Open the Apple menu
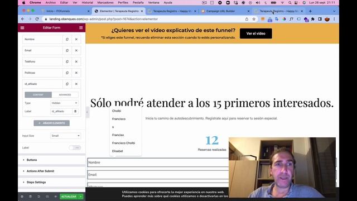Image resolution: width=357 pixels, height=201 pixels. coord(23,3)
